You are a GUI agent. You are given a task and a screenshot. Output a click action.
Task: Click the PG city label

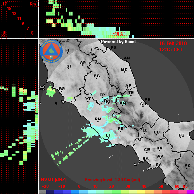coord(97,76)
